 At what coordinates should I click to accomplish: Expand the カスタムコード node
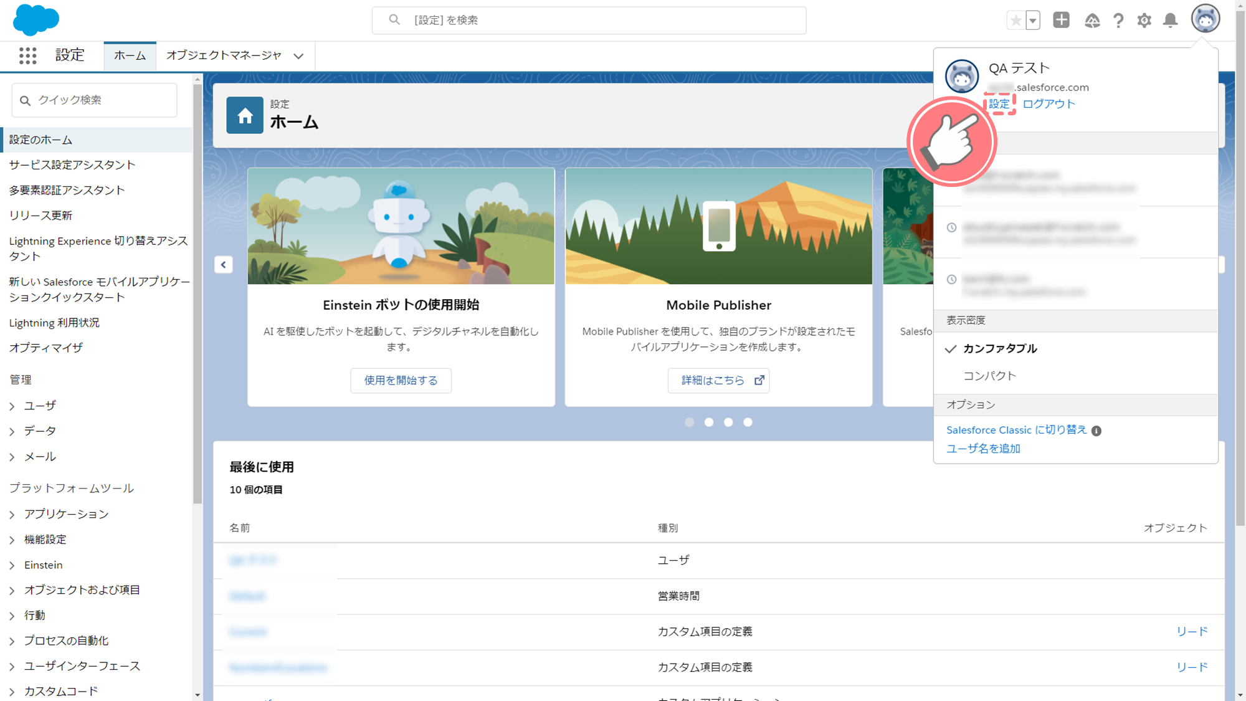[x=12, y=692]
